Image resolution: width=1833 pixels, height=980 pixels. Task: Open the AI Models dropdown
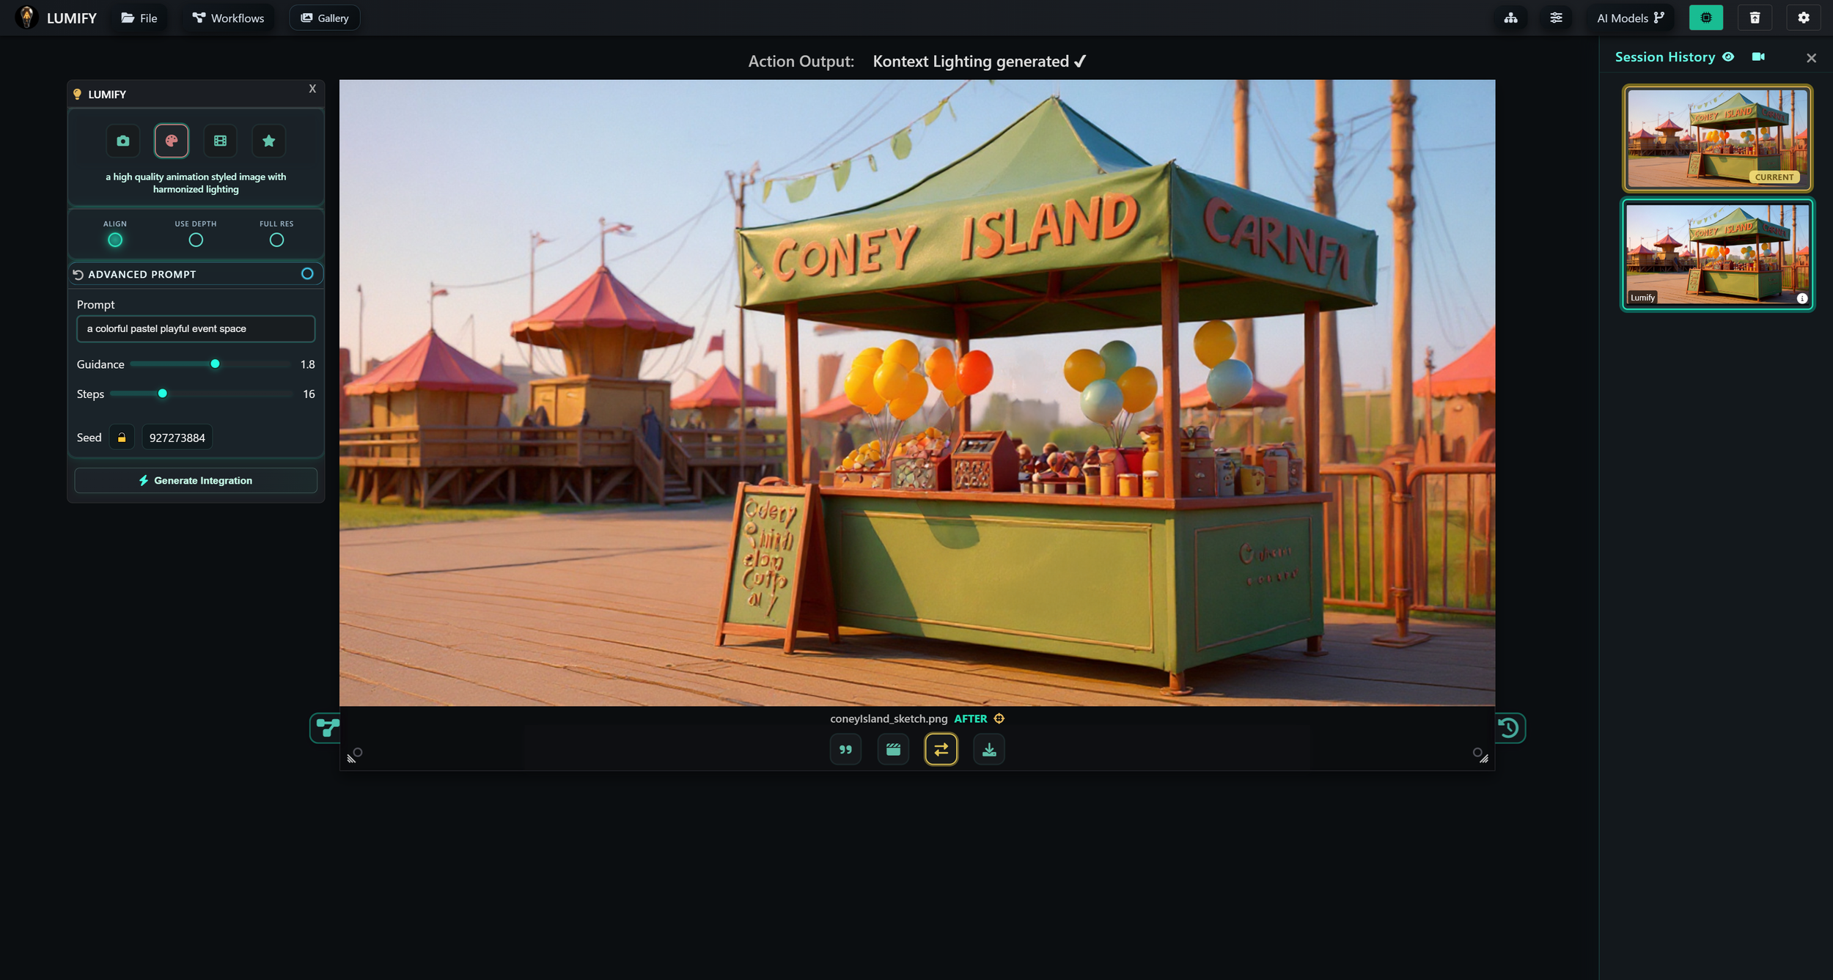[1630, 18]
